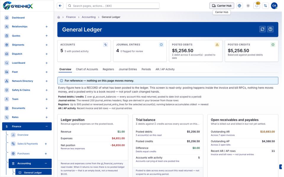Collapse the Finance section
284x177 pixels.
[x=46, y=127]
